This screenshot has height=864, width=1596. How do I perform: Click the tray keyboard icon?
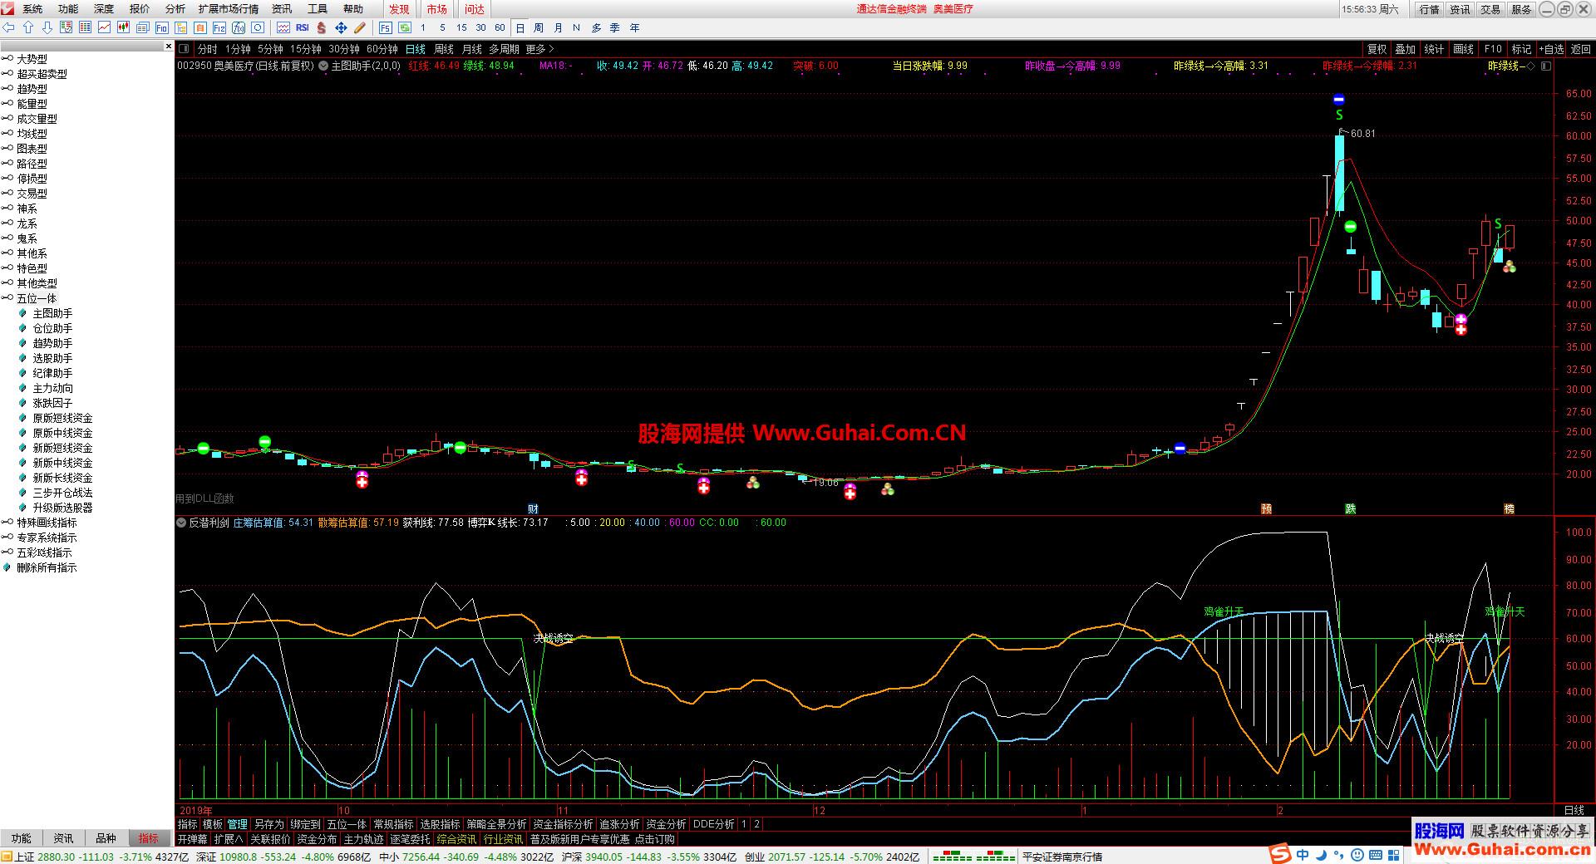1374,855
